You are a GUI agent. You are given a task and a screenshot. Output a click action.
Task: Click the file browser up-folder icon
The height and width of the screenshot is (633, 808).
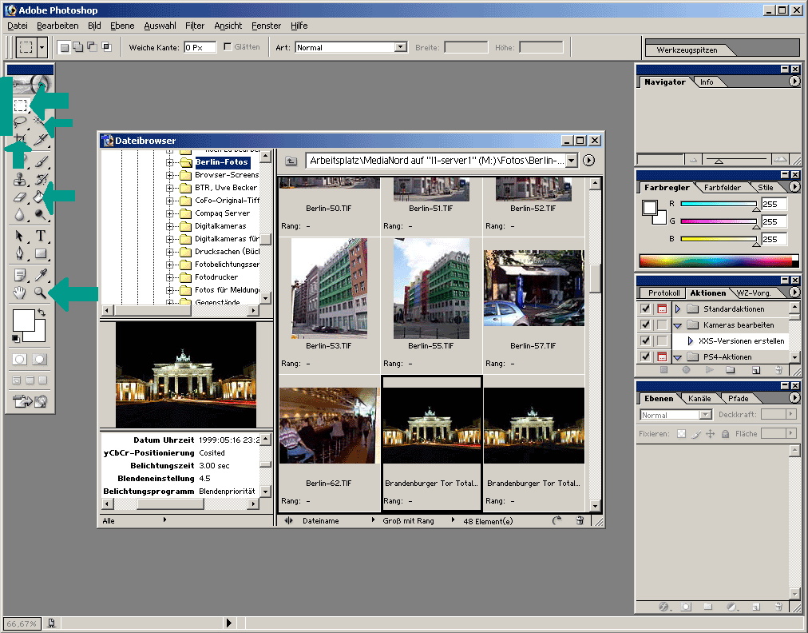point(291,161)
